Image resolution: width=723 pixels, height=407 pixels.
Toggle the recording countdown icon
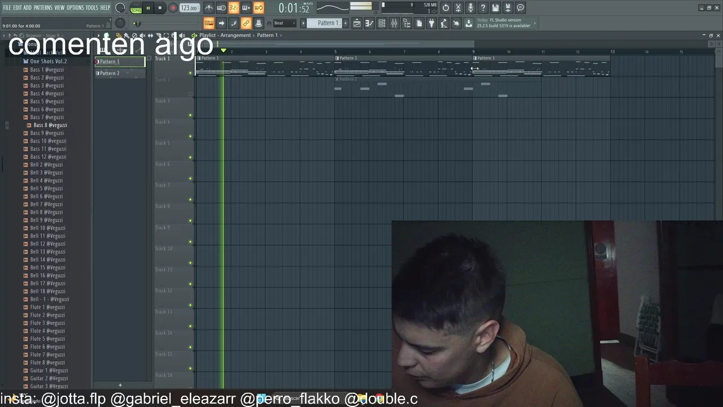(234, 8)
